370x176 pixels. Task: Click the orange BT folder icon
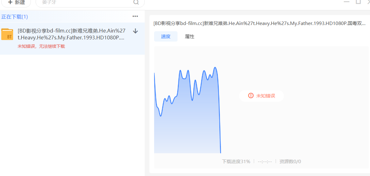7,34
